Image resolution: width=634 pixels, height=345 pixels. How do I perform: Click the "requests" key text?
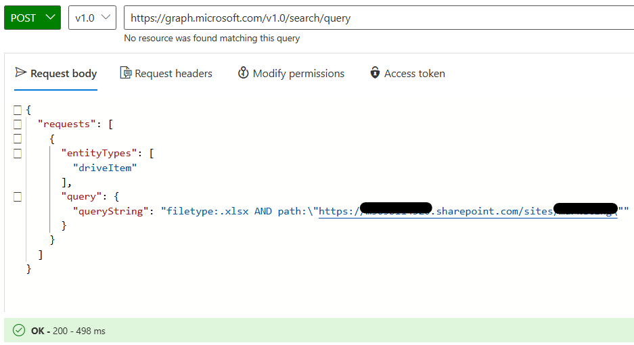(67, 124)
